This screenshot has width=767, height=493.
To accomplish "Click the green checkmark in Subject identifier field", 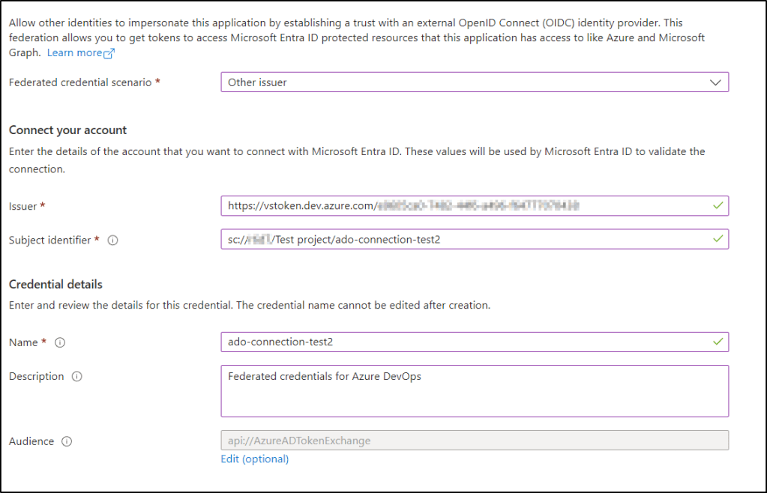I will pyautogui.click(x=718, y=239).
